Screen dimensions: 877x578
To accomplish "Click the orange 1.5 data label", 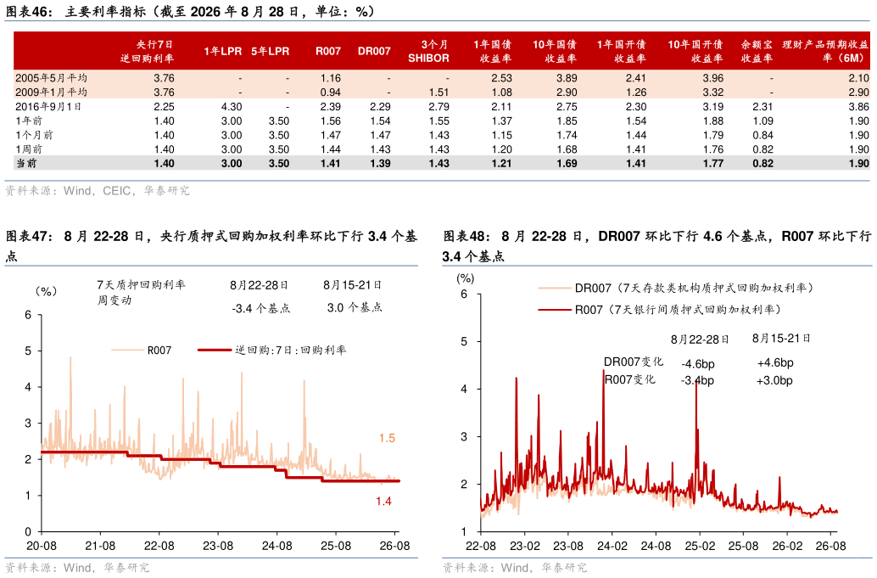I will 387,438.
